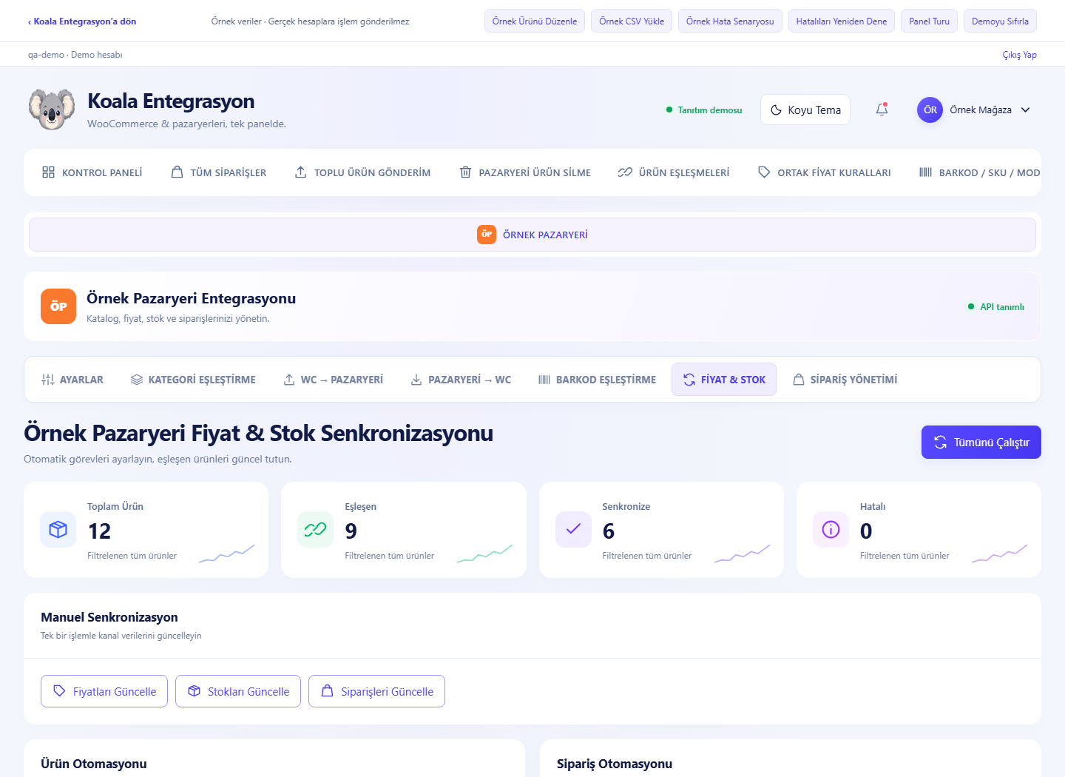
Task: Click Örnek Ürünü Düzenle button
Action: (x=535, y=21)
